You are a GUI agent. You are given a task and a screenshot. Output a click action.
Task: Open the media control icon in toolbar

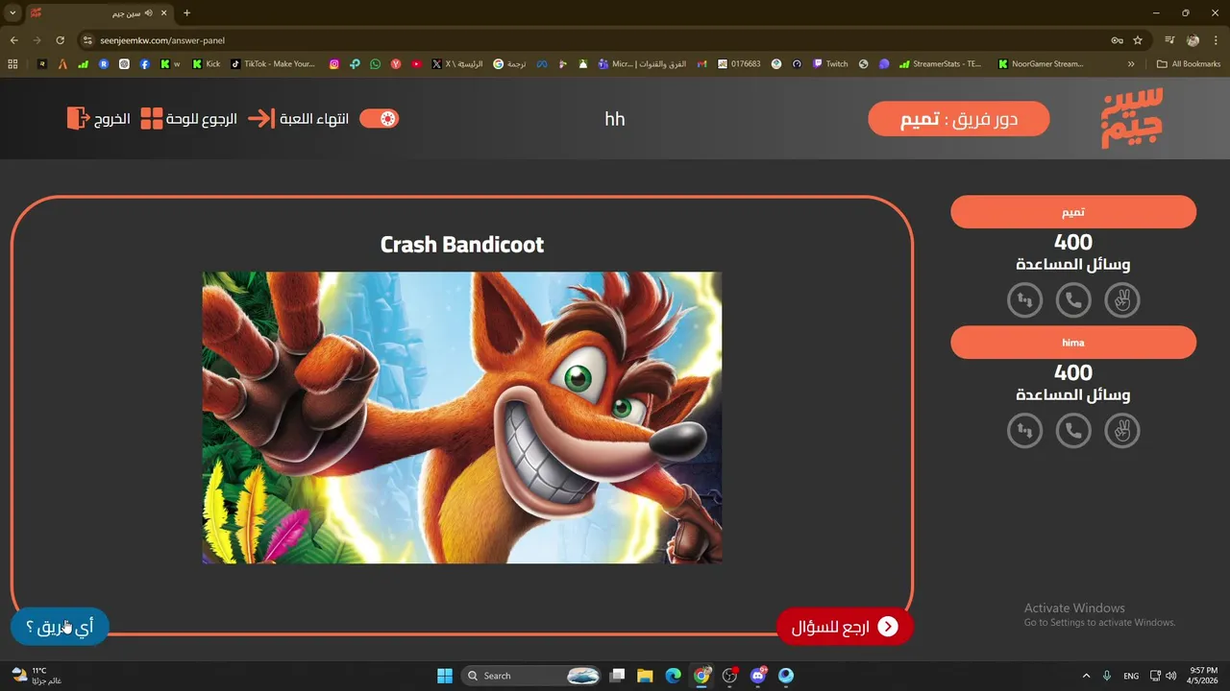point(1169,40)
